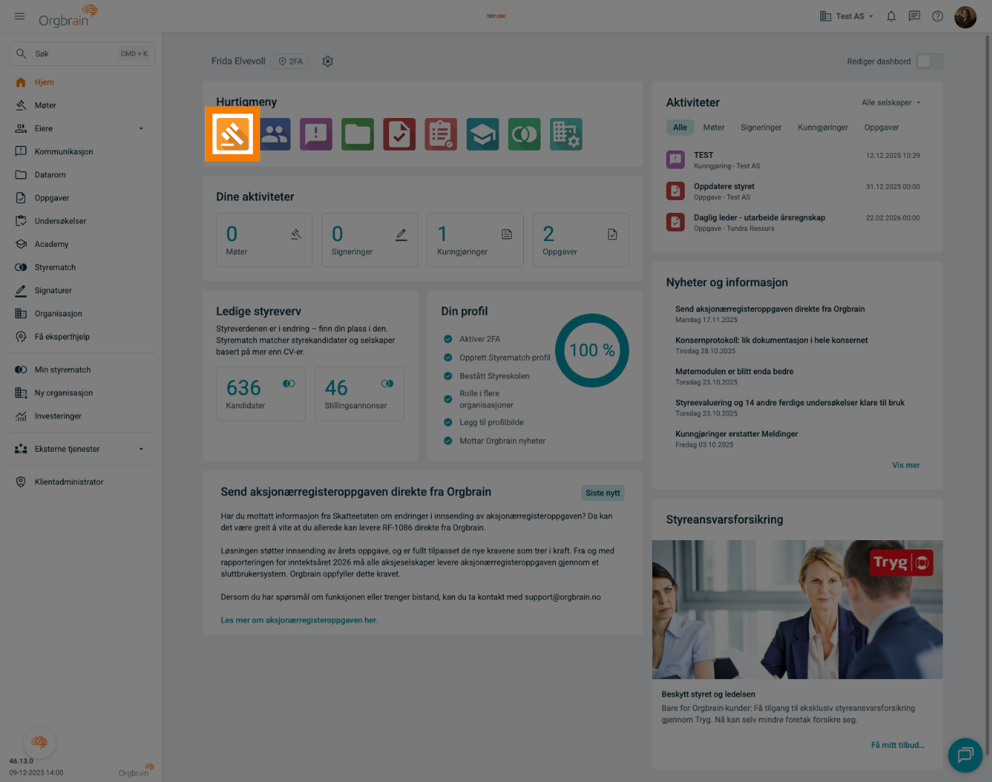Viewport: 992px width, 782px height.
Task: Expand the Eiere sidebar submenu arrow
Action: pos(141,129)
